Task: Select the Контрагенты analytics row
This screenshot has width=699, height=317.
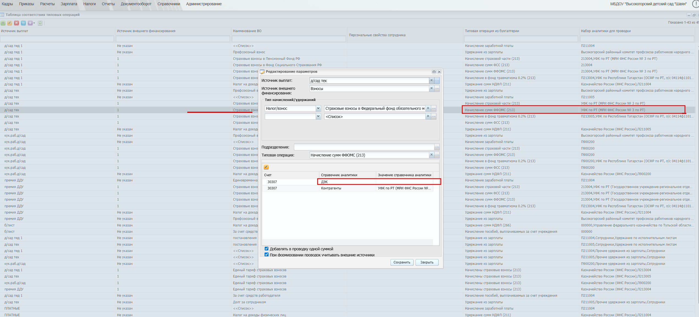Action: pyautogui.click(x=331, y=188)
